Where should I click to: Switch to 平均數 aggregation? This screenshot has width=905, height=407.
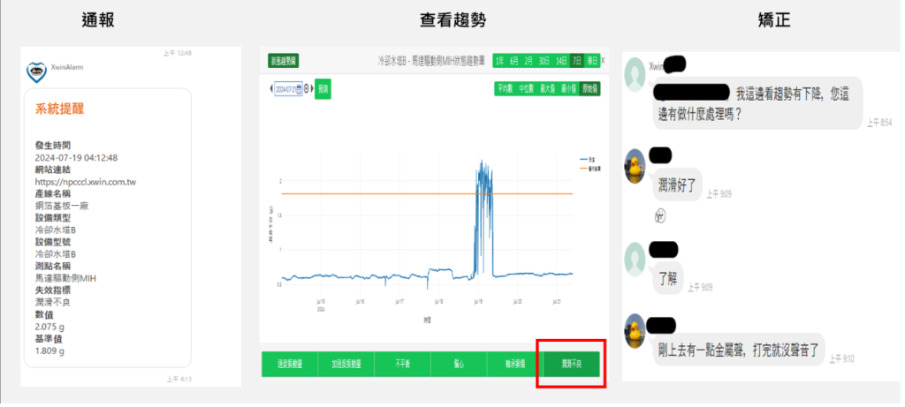(505, 88)
